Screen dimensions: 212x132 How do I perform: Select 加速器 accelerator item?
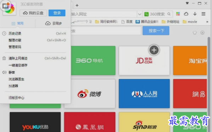click(x=13, y=86)
